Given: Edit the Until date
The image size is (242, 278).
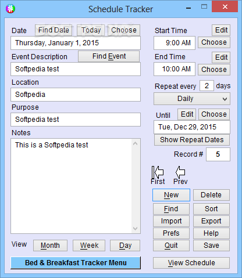Looking at the screenshot, I should point(187,114).
